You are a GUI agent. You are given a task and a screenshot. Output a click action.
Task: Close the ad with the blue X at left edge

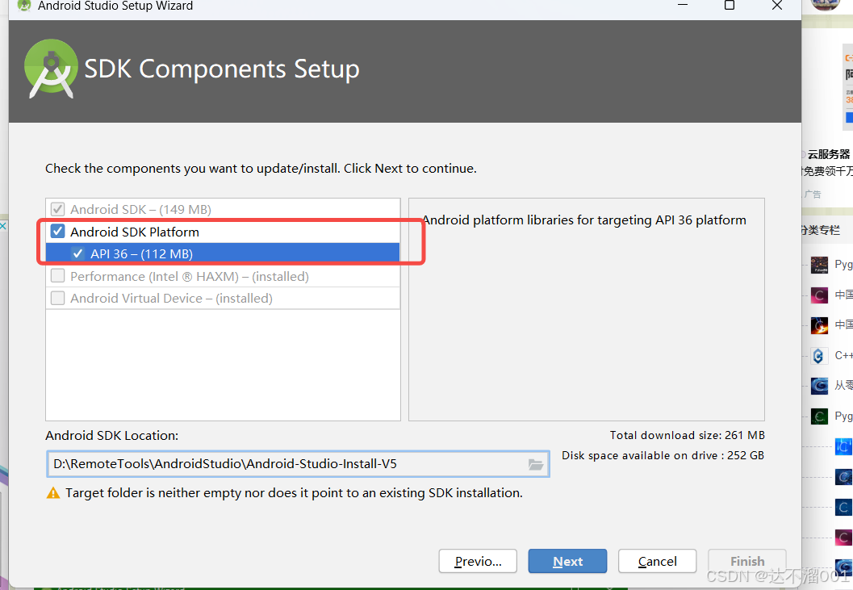point(2,225)
